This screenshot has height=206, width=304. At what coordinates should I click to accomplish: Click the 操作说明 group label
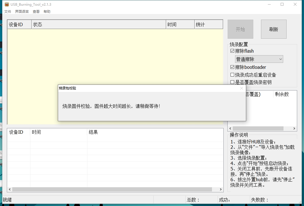pos(239,135)
